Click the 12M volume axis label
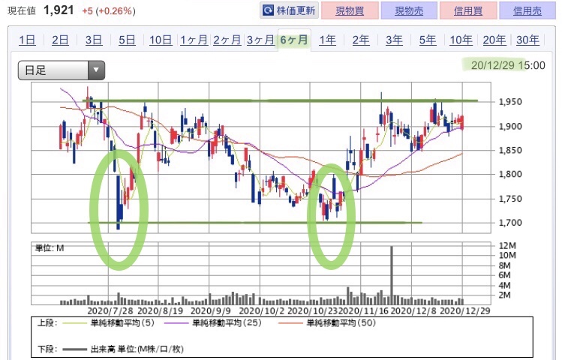 (x=507, y=246)
